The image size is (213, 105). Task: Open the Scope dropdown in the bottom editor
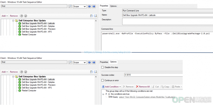pyautogui.click(x=80, y=62)
